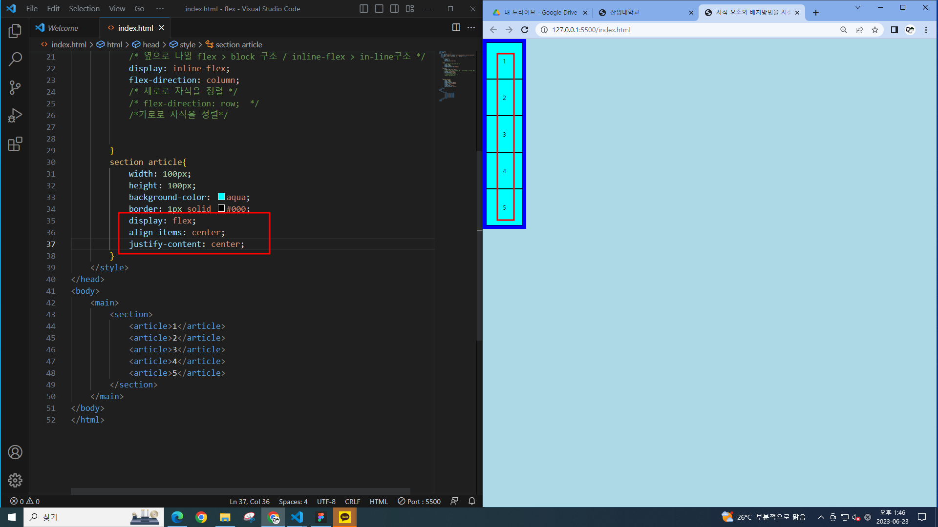Open Source Control view
The image size is (938, 527).
point(15,88)
